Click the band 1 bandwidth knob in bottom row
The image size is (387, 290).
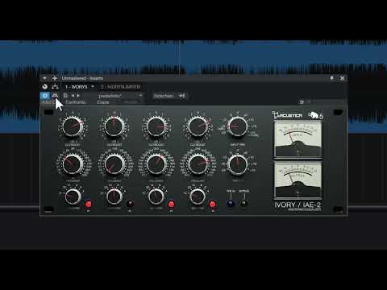click(73, 197)
